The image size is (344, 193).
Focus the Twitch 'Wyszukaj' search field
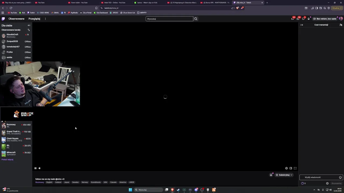pyautogui.click(x=169, y=19)
